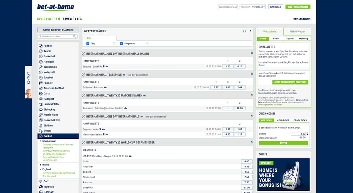Image resolution: width=353 pixels, height=193 pixels.
Task: Focus the Sportwetten suchen search field
Action: point(58,37)
